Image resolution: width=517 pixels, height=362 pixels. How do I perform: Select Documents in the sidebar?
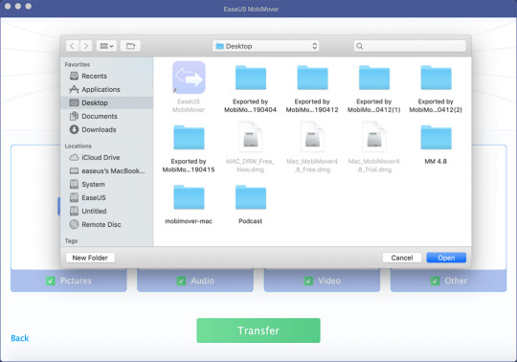107,117
